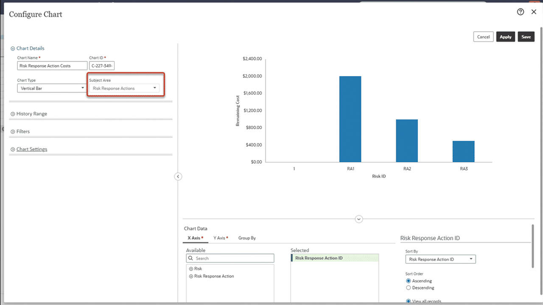The height and width of the screenshot is (305, 543).
Task: Select the Descending sort order
Action: pos(408,288)
